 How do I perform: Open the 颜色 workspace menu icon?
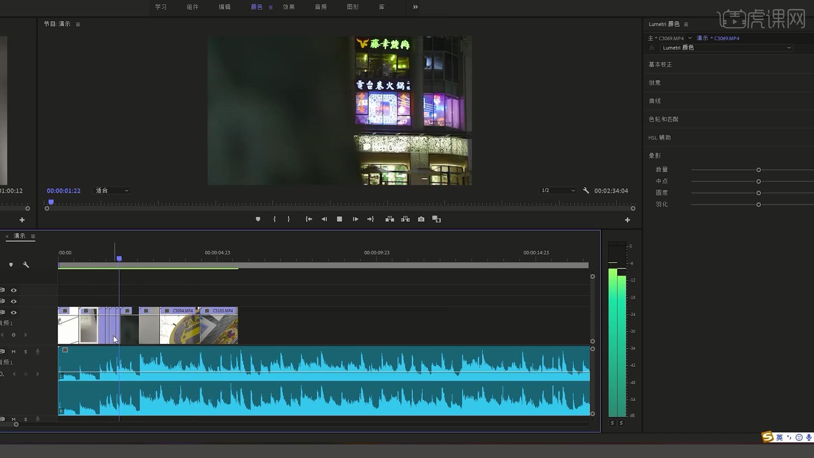click(x=270, y=7)
